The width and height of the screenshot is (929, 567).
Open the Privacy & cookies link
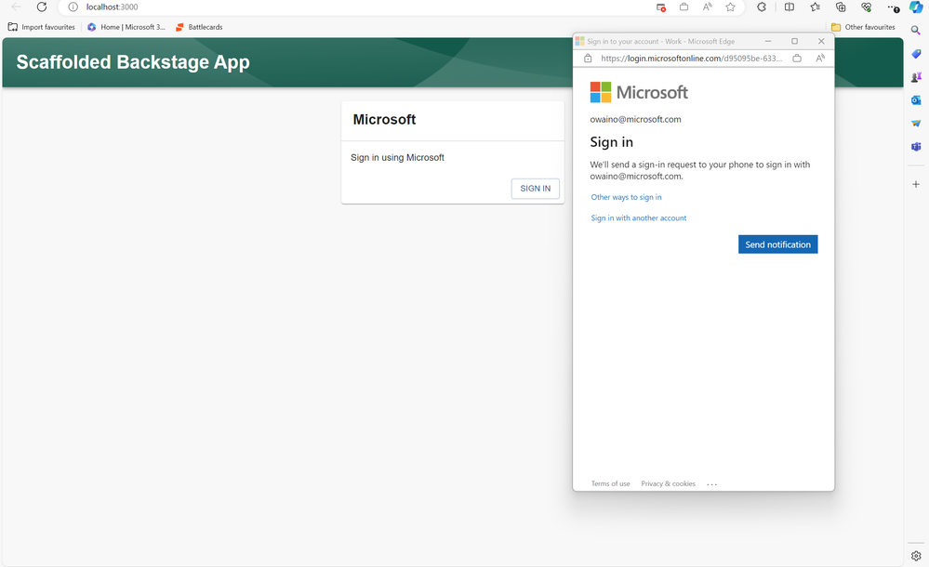[x=669, y=484]
